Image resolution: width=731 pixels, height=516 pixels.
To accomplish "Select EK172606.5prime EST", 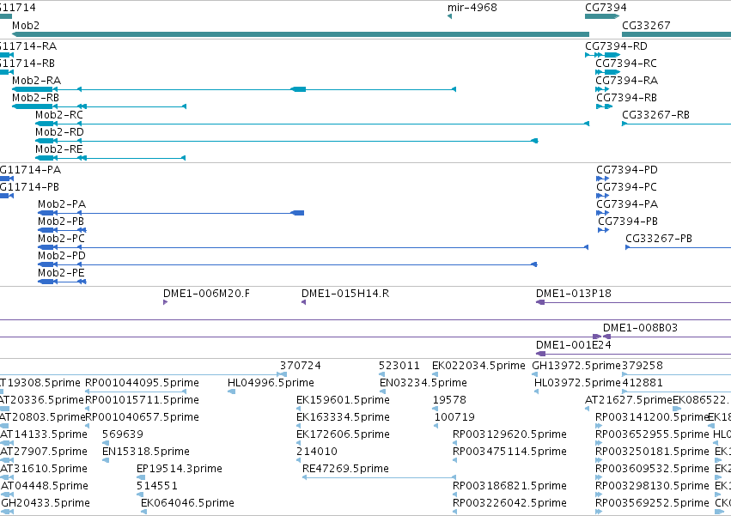I will point(299,443).
